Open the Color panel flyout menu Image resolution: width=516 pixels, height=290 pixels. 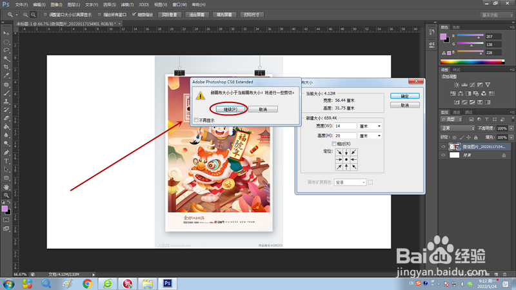511,27
